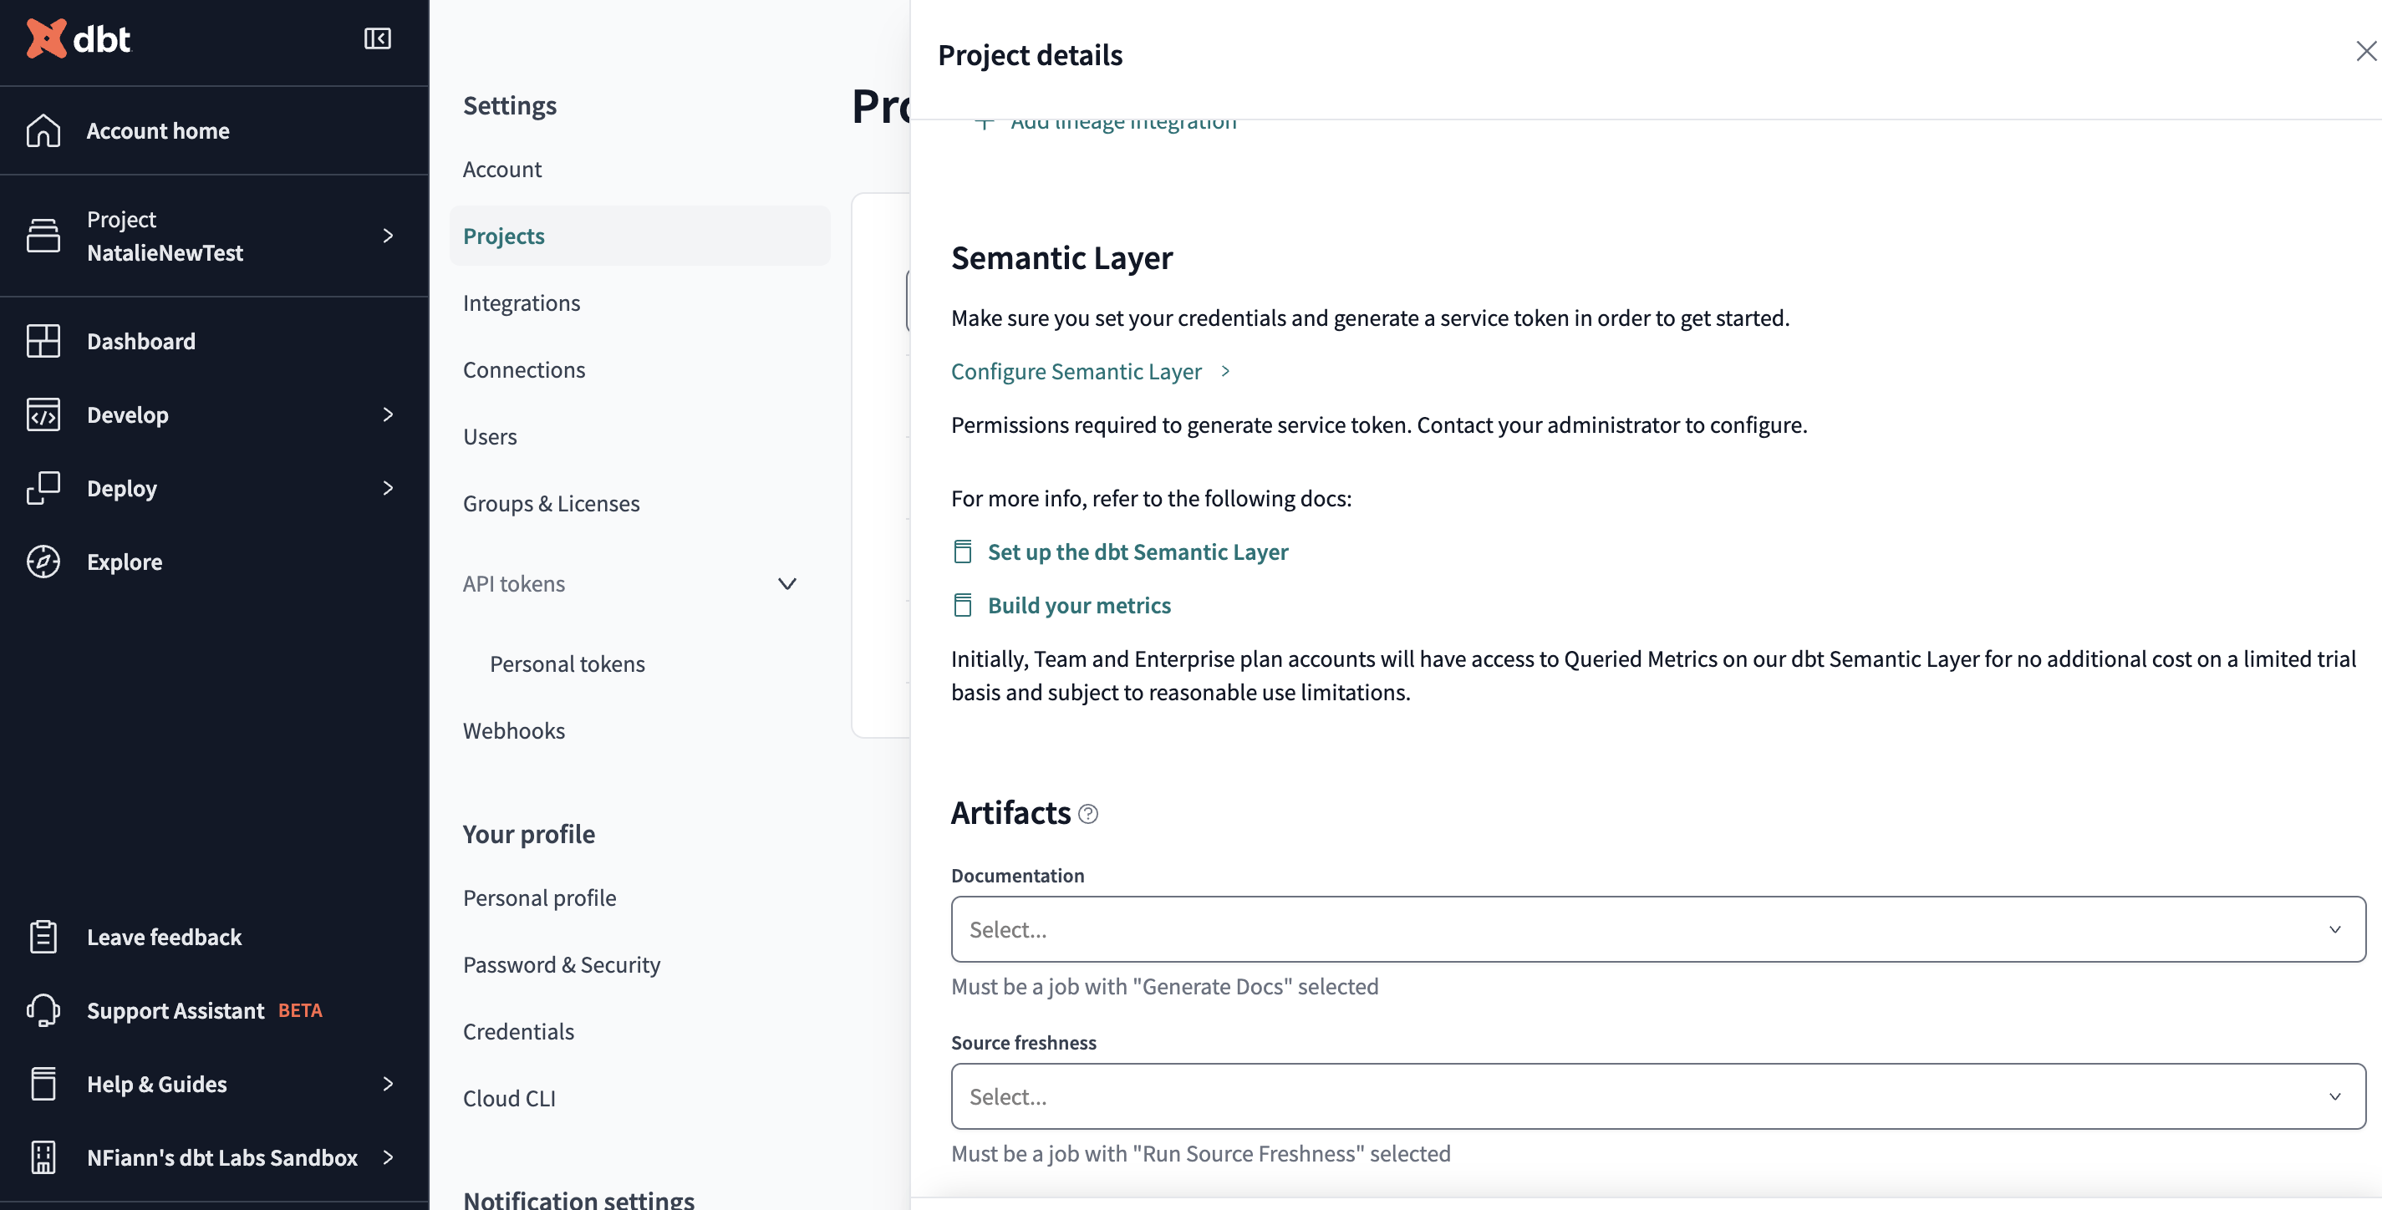Collapse the left sidebar panel
The width and height of the screenshot is (2382, 1210).
tap(377, 38)
